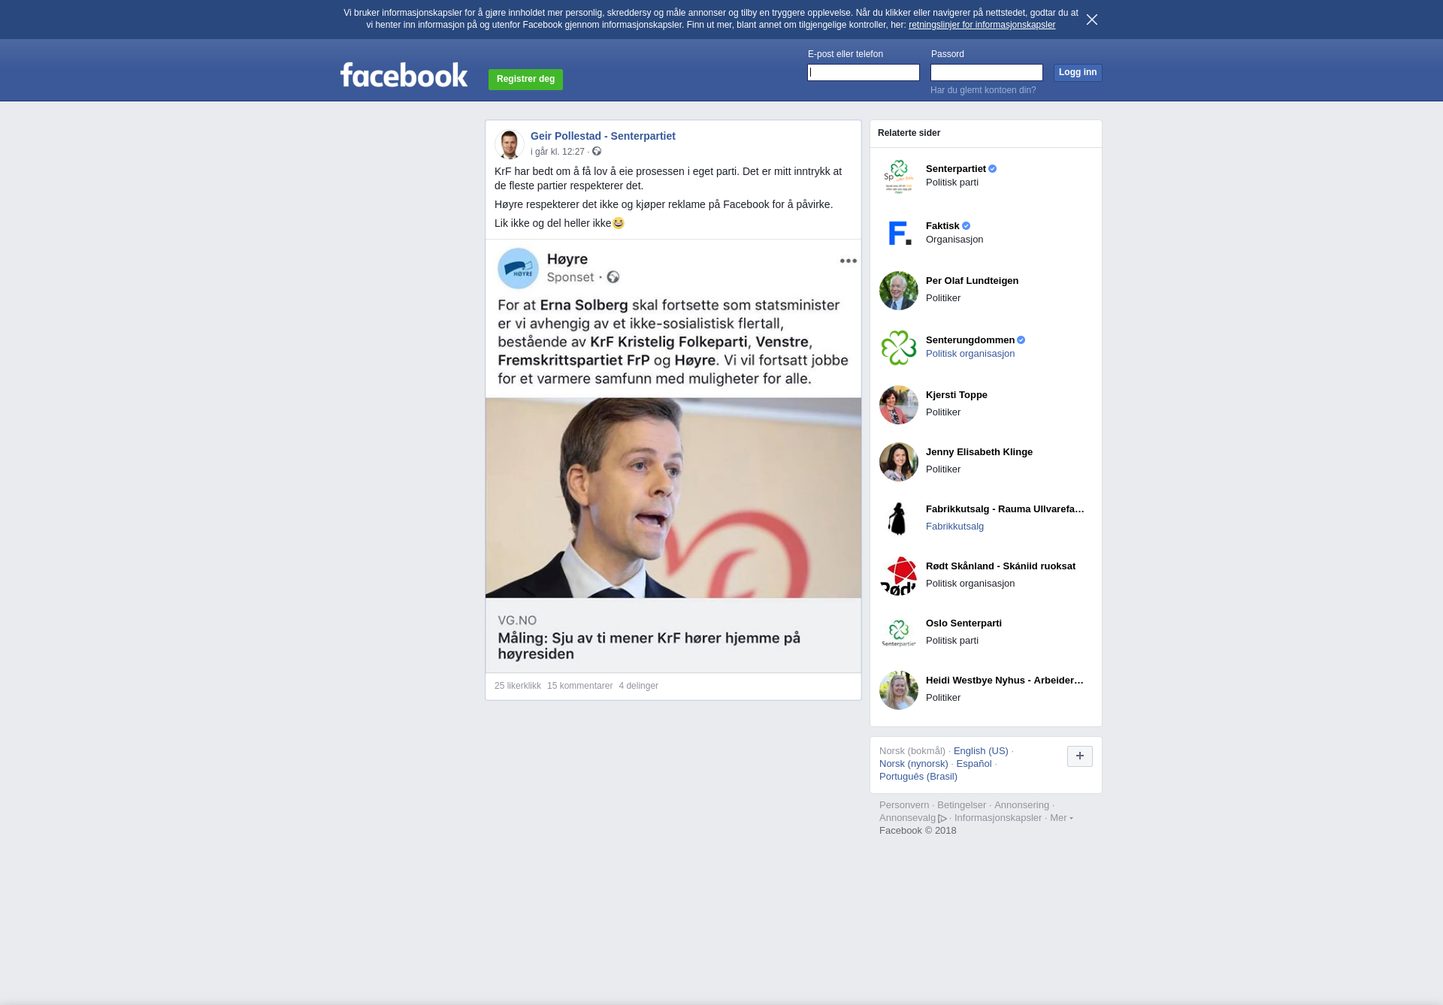Open the Annonsering footer link

pos(1021,805)
